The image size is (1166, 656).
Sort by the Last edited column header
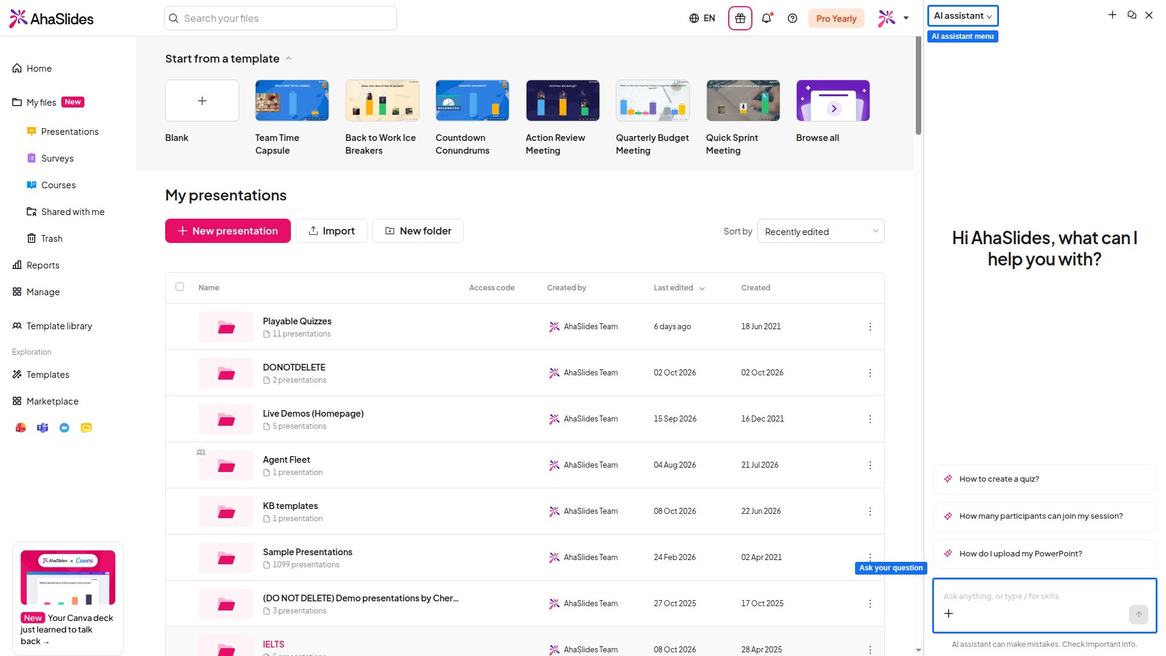point(679,288)
